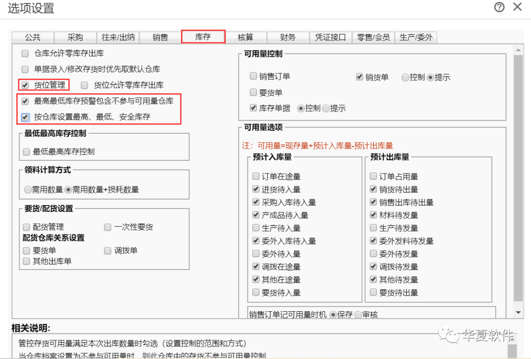This screenshot has height=359, width=531.
Task: Close the 选项设置 dialog
Action: [517, 7]
